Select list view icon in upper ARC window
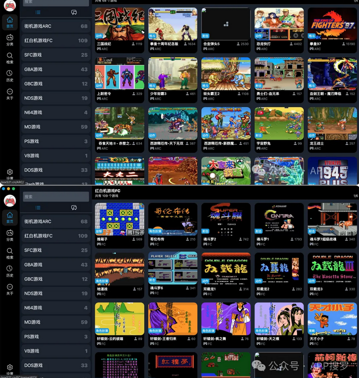The height and width of the screenshot is (378, 359). tap(38, 12)
